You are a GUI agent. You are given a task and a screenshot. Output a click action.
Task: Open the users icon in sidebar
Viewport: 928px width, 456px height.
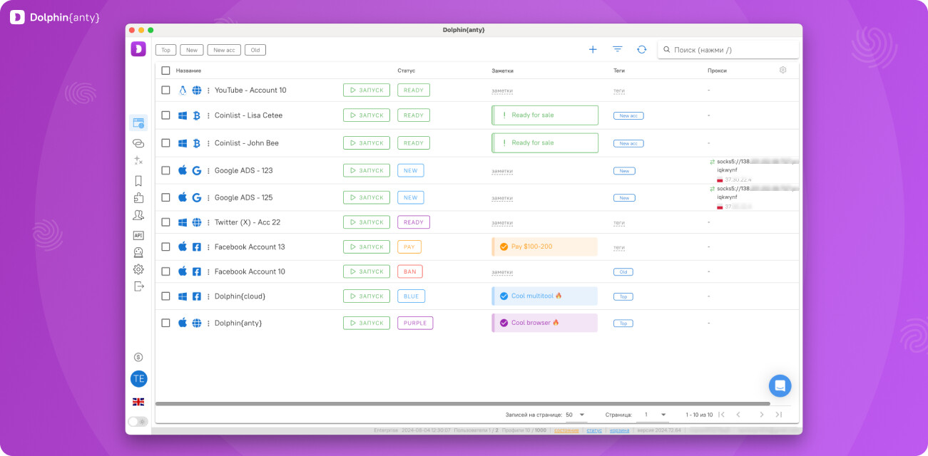pos(138,215)
